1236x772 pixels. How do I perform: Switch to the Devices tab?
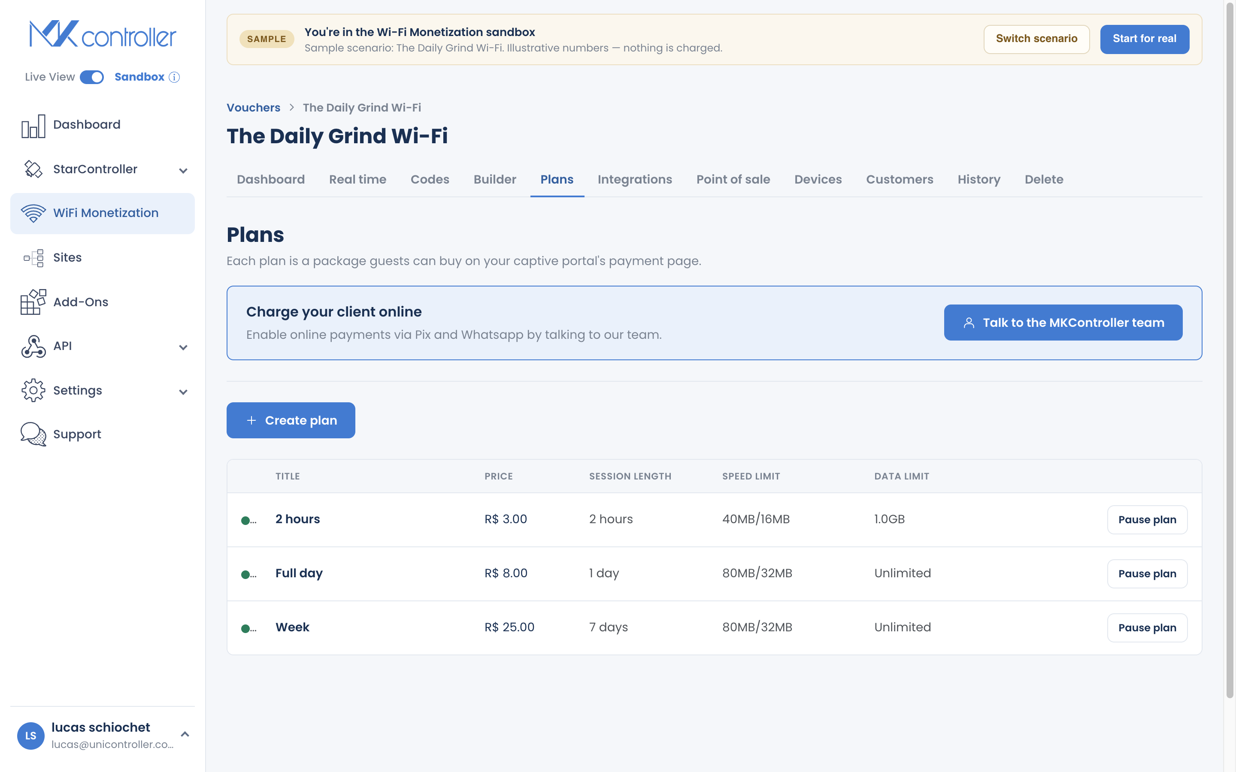(x=818, y=180)
